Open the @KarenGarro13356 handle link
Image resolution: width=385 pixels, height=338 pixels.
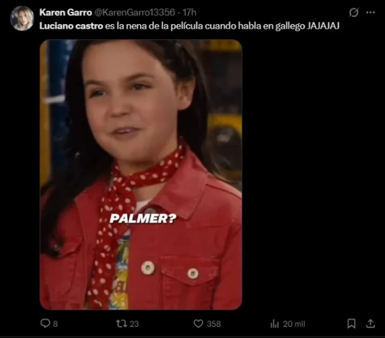click(135, 13)
